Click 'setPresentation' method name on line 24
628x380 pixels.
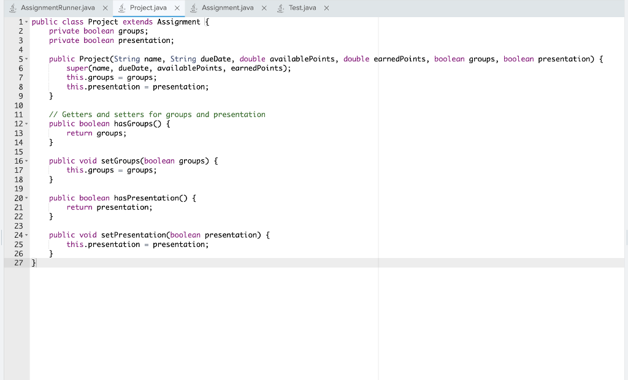tap(133, 235)
